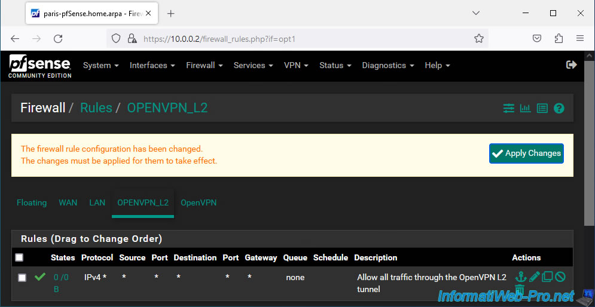Screen dimensions: 595x307
Task: Expand the Interfaces menu
Action: click(152, 65)
